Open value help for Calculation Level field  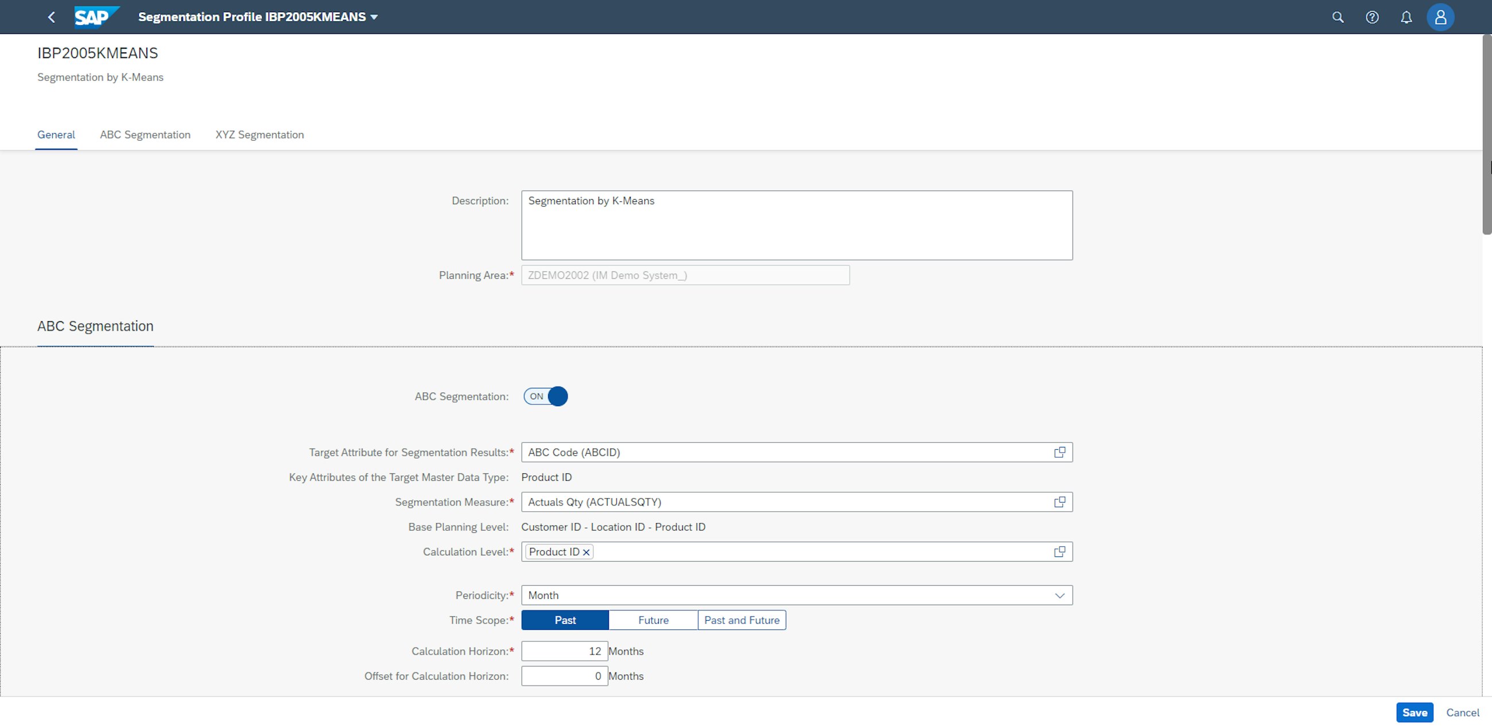(1059, 552)
